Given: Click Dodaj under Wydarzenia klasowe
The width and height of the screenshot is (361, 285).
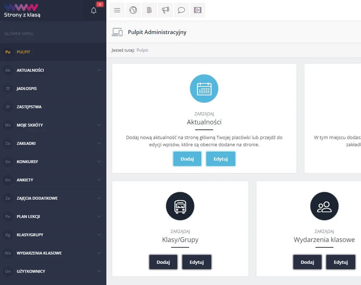Looking at the screenshot, I should pyautogui.click(x=307, y=262).
